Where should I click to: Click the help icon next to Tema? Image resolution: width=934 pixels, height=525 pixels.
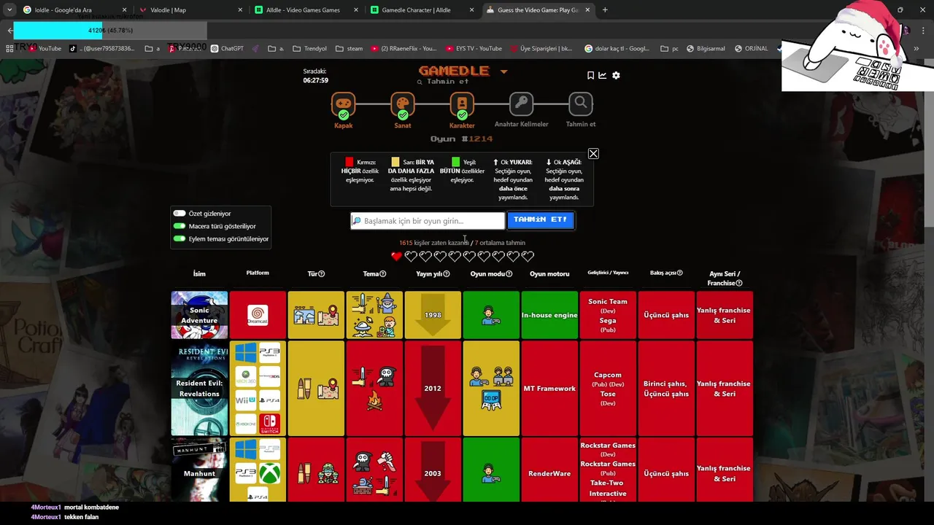[383, 274]
